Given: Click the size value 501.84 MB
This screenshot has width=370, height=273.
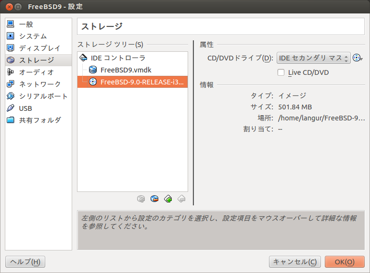Looking at the screenshot, I should (x=295, y=107).
